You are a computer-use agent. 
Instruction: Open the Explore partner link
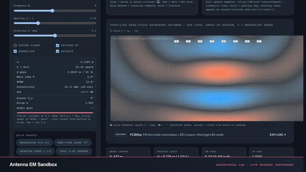tap(278, 135)
